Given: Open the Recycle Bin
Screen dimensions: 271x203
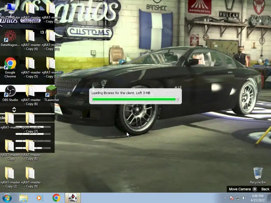Looking at the screenshot, I should click(x=258, y=176).
